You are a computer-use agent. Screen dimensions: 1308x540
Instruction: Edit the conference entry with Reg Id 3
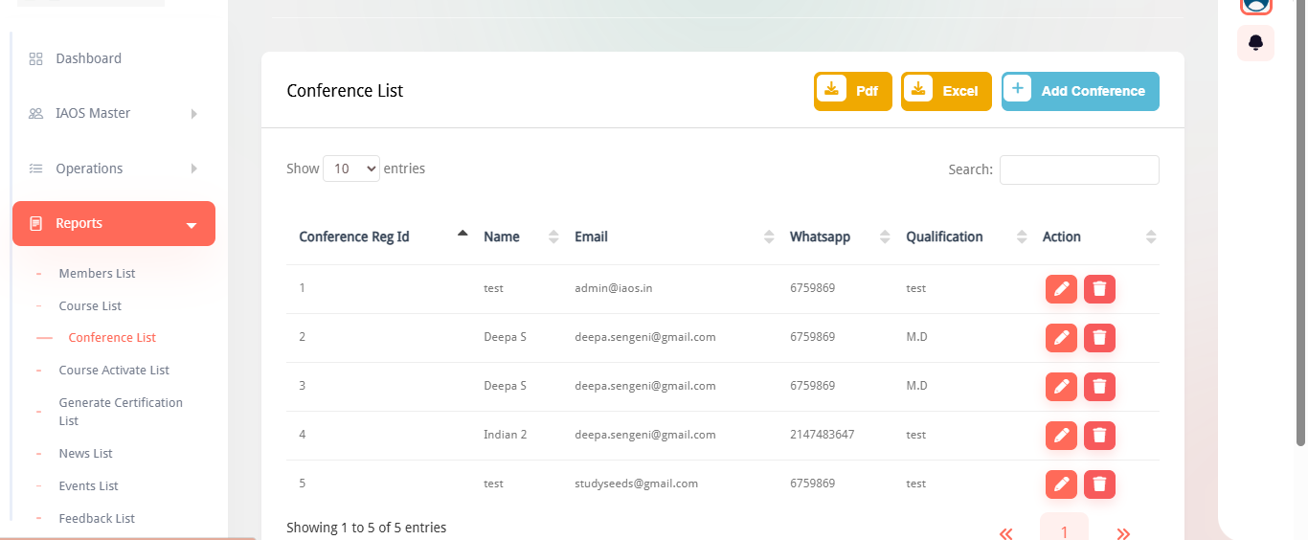[1061, 387]
